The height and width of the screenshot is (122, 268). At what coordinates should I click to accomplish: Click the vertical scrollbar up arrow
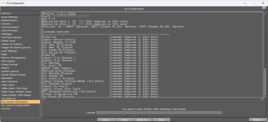click(x=265, y=13)
